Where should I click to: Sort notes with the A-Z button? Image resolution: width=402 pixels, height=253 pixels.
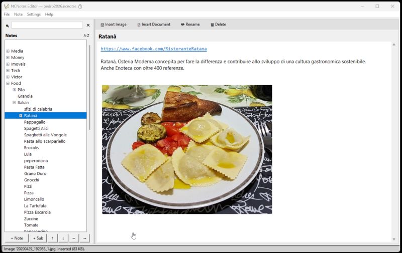86,36
